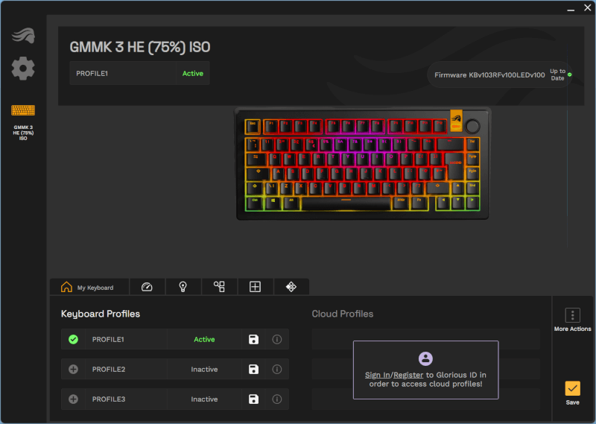Save PROFILE2 using its disk icon
Viewport: 596px width, 424px height.
click(x=253, y=370)
